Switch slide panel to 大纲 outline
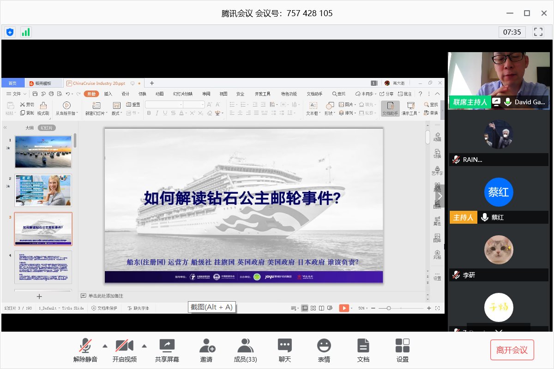Viewport: 554px width, 369px height. click(29, 128)
